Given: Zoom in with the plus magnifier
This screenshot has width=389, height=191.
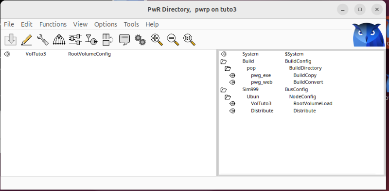Looking at the screenshot, I should pyautogui.click(x=157, y=40).
